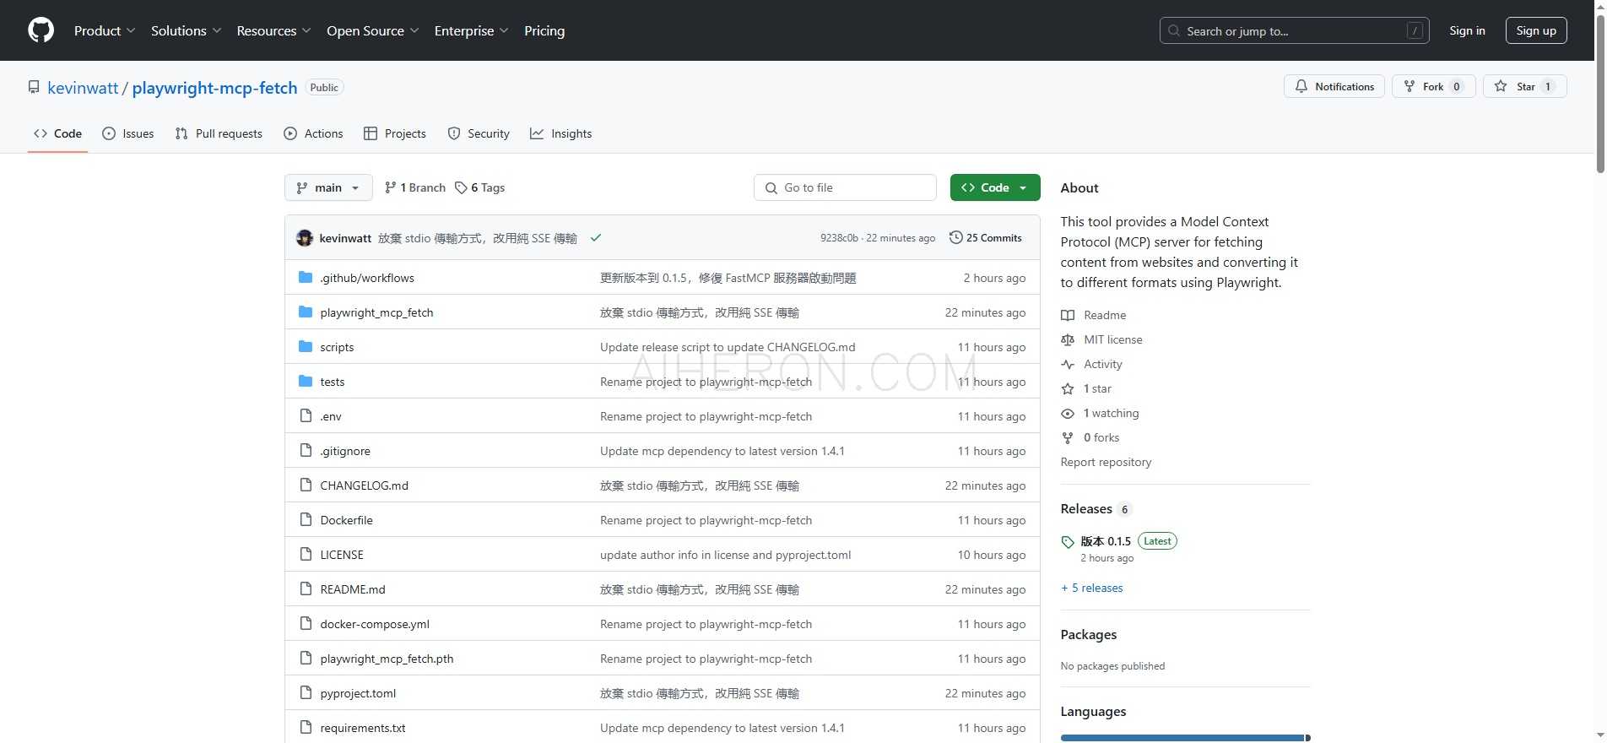Open README.md file
The height and width of the screenshot is (743, 1607).
(353, 589)
